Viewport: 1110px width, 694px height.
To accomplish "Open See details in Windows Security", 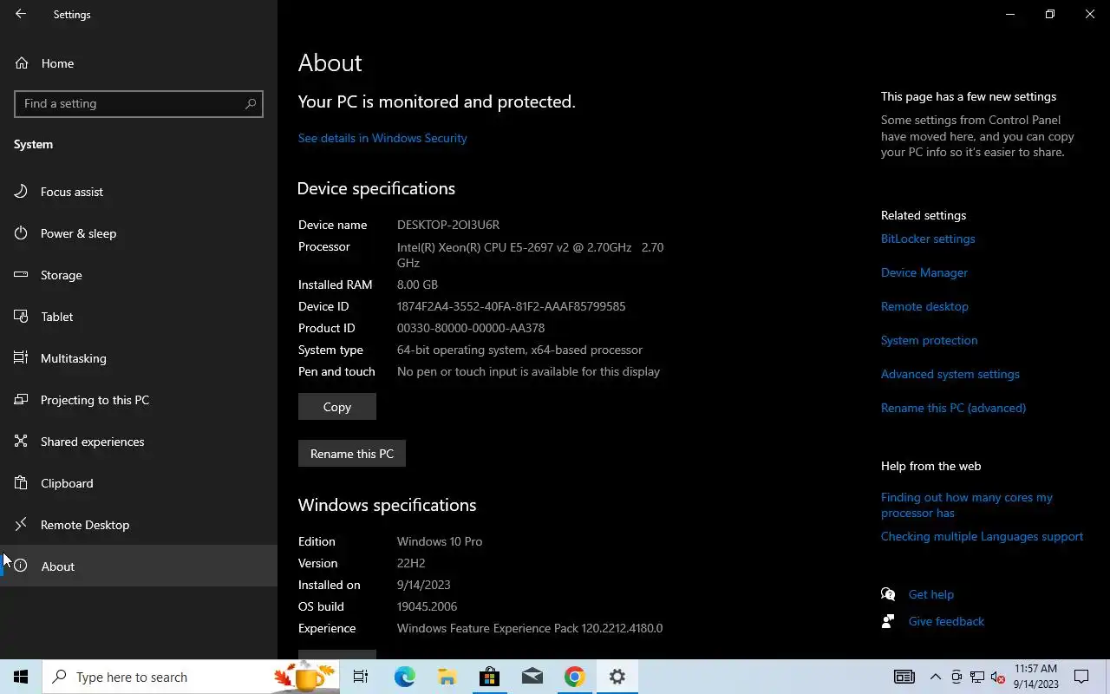I will pyautogui.click(x=382, y=138).
